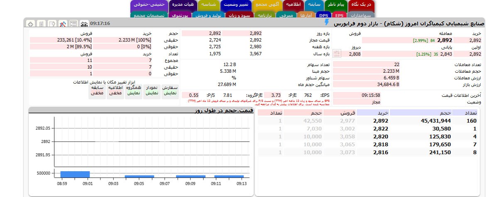The height and width of the screenshot is (197, 494).
Task: Open the EPS tab
Action: pyautogui.click(x=339, y=15)
